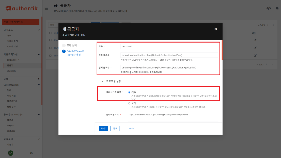The height and width of the screenshot is (158, 281).
Task: Open 속성 매핑 in the sidebar
Action: coord(11,96)
